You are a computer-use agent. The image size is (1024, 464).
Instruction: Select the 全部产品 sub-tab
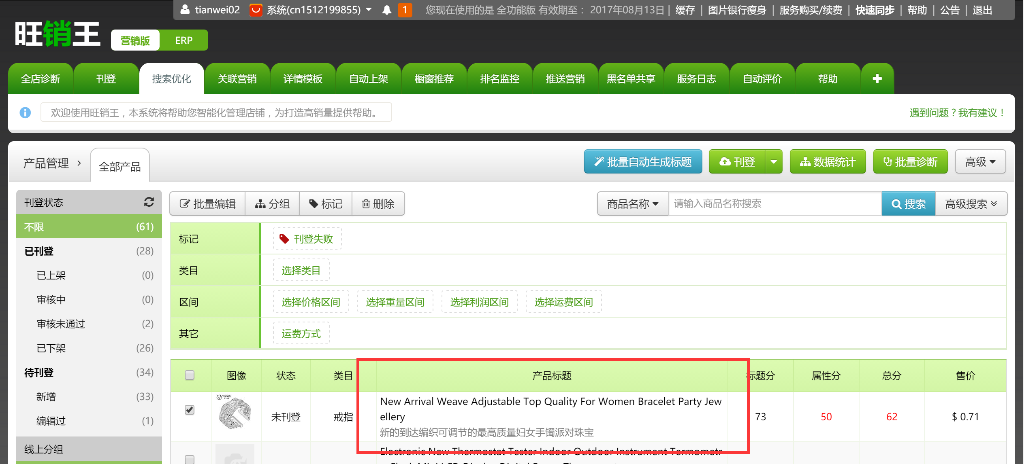(120, 166)
